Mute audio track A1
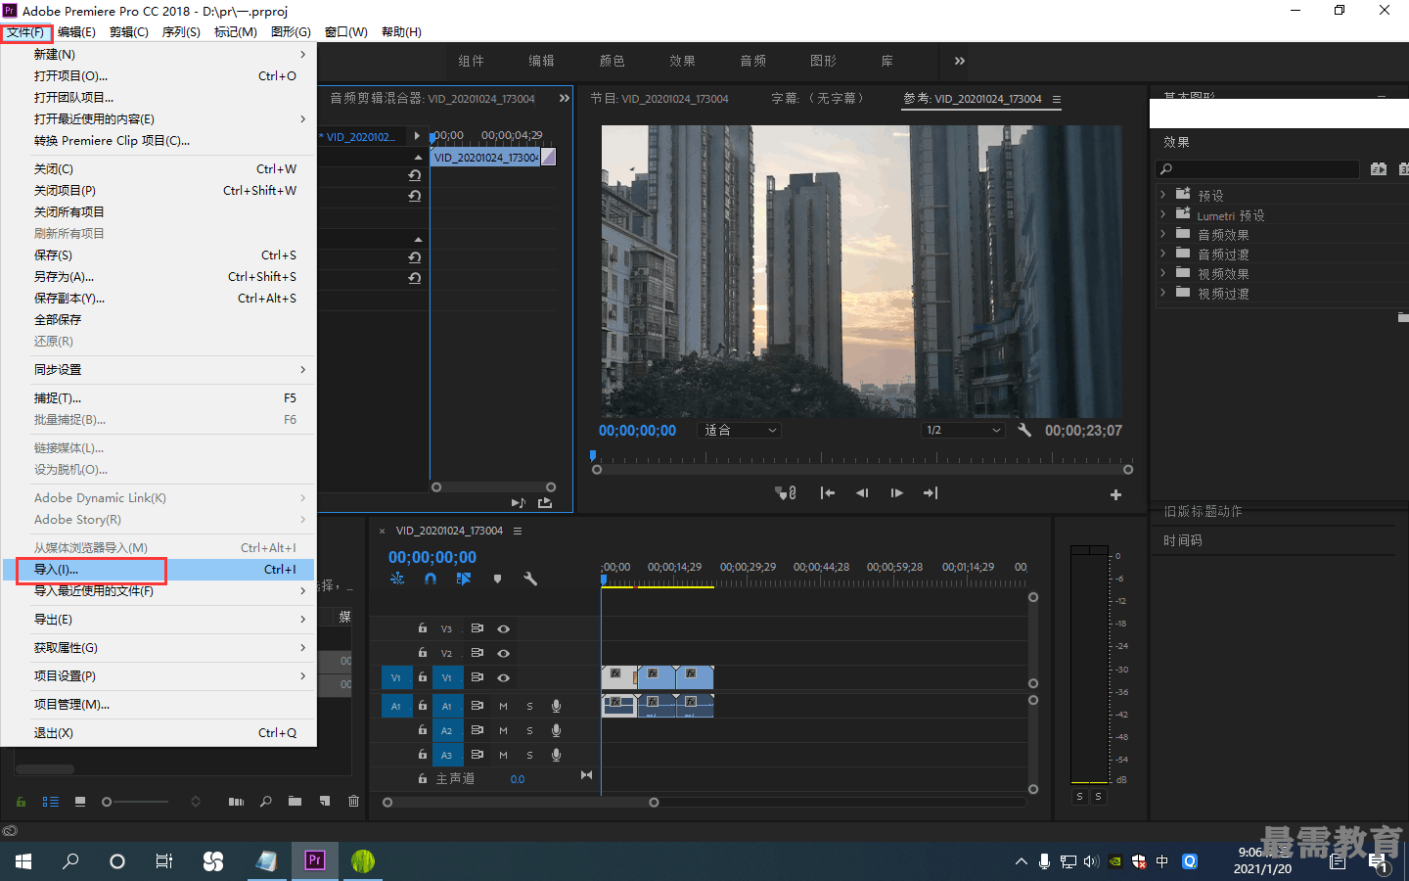The image size is (1409, 881). 504,706
